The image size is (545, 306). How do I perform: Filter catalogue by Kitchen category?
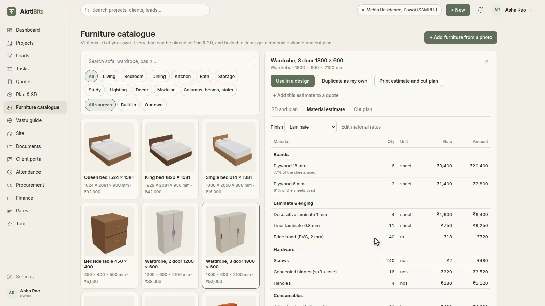183,76
